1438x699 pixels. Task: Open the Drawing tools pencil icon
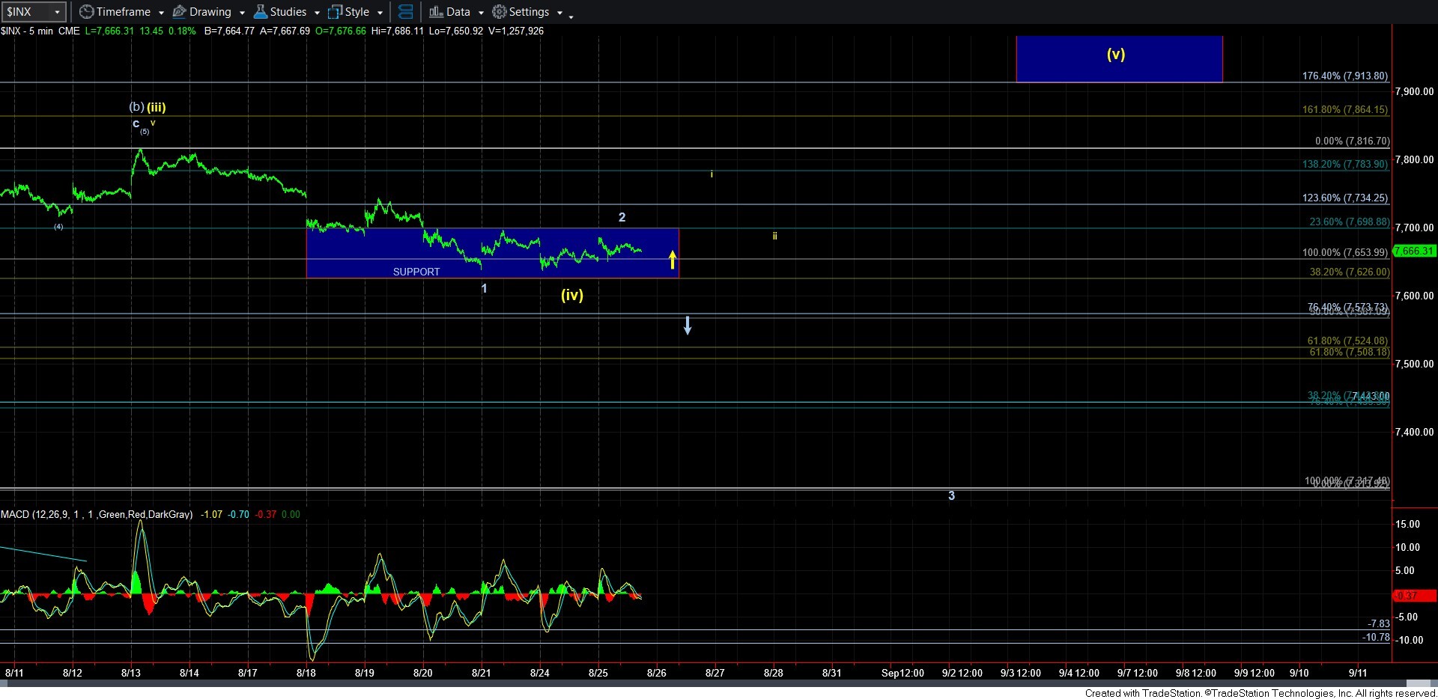180,12
